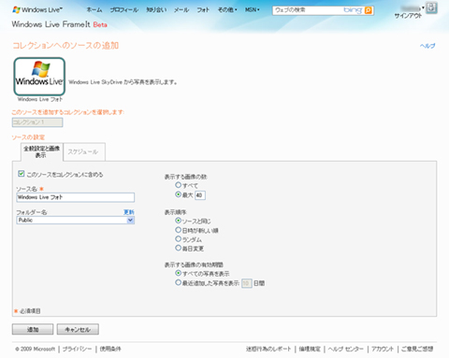Click the days field before 日間

247,283
